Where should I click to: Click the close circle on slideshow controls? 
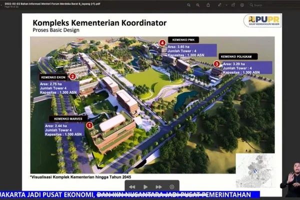pyautogui.click(x=172, y=187)
